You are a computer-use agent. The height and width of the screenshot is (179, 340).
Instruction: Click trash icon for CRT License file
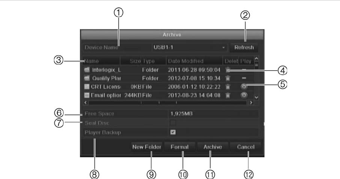(227, 87)
